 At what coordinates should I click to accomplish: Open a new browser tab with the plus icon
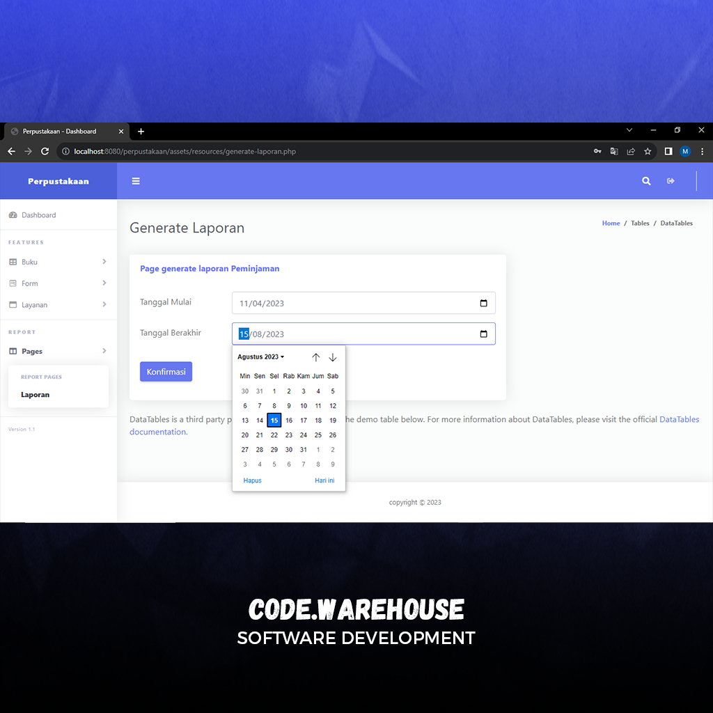point(141,132)
